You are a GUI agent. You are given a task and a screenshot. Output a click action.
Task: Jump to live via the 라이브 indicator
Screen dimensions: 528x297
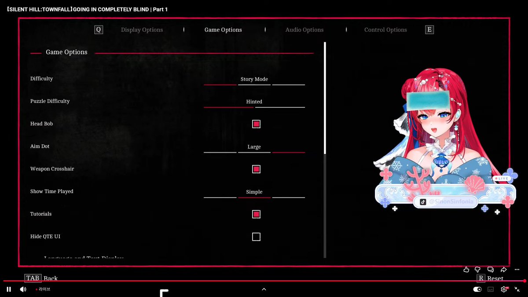43,290
